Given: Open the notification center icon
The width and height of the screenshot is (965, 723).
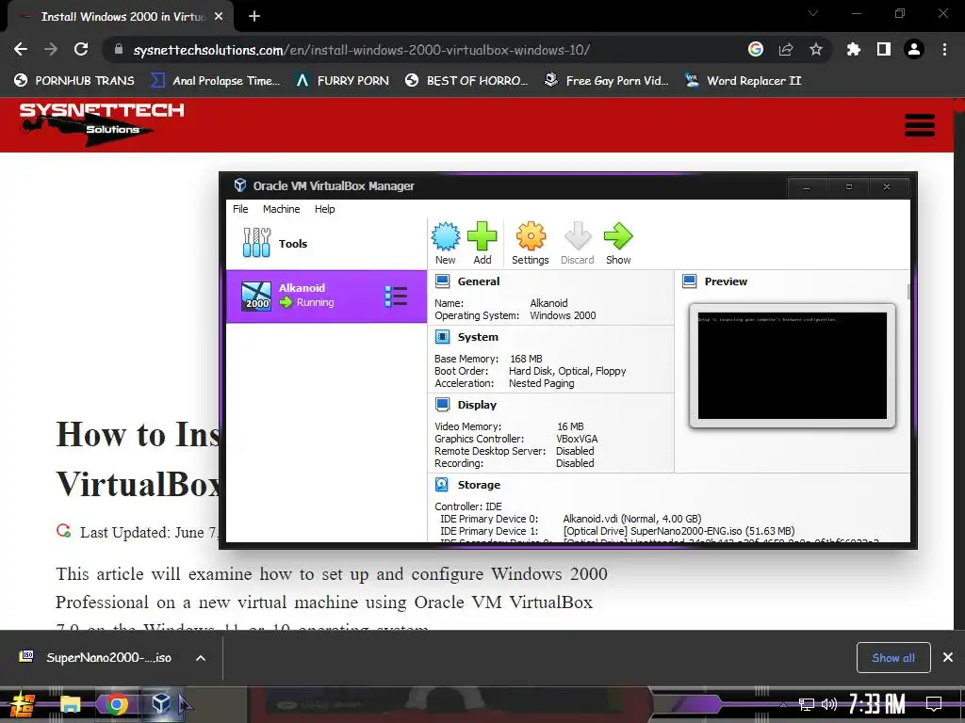Looking at the screenshot, I should [934, 704].
